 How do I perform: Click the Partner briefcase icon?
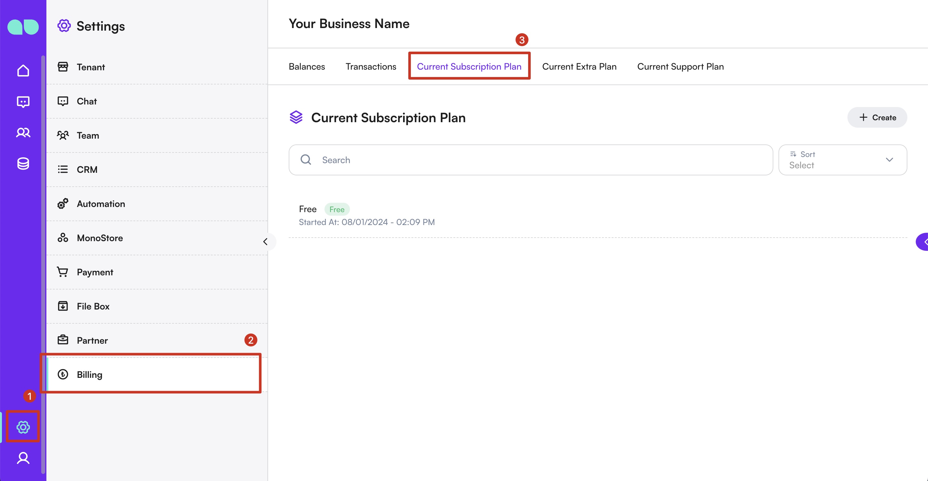tap(63, 339)
